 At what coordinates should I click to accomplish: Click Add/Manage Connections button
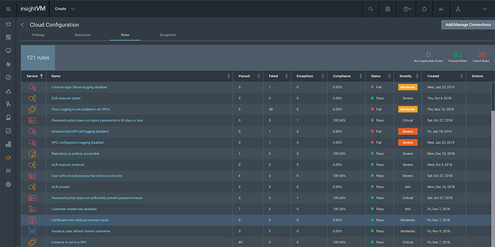(468, 25)
